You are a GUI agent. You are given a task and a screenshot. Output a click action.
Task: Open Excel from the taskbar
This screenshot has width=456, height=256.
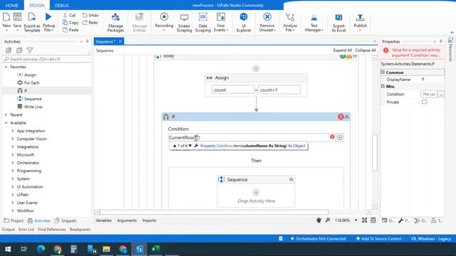tap(155, 249)
